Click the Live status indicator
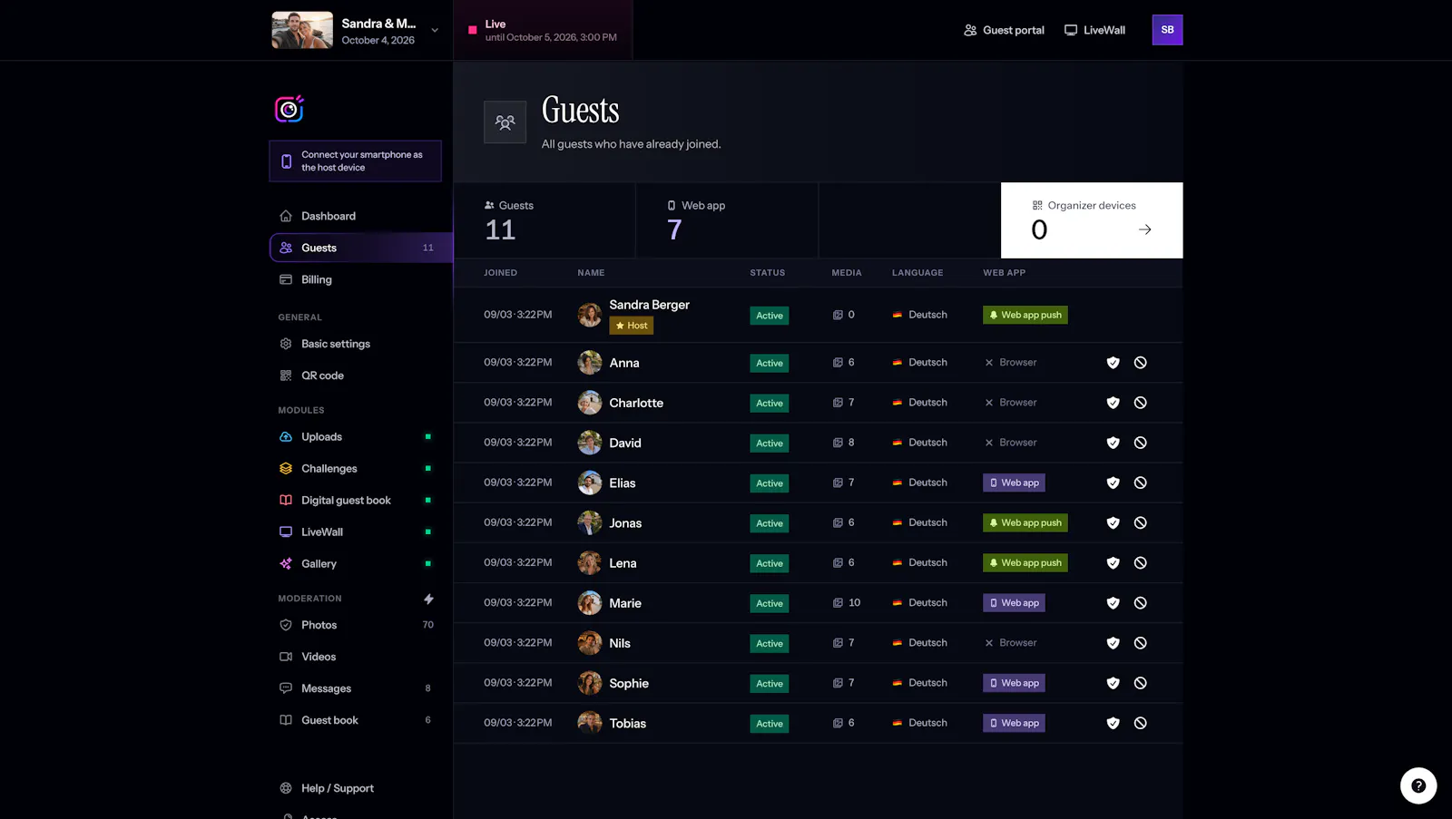This screenshot has height=819, width=1452. pos(543,30)
